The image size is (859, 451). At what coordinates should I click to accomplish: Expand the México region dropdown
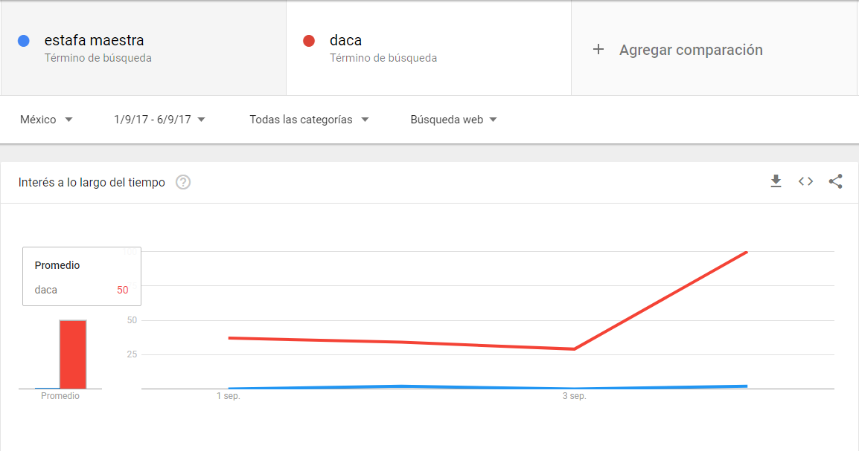click(46, 120)
